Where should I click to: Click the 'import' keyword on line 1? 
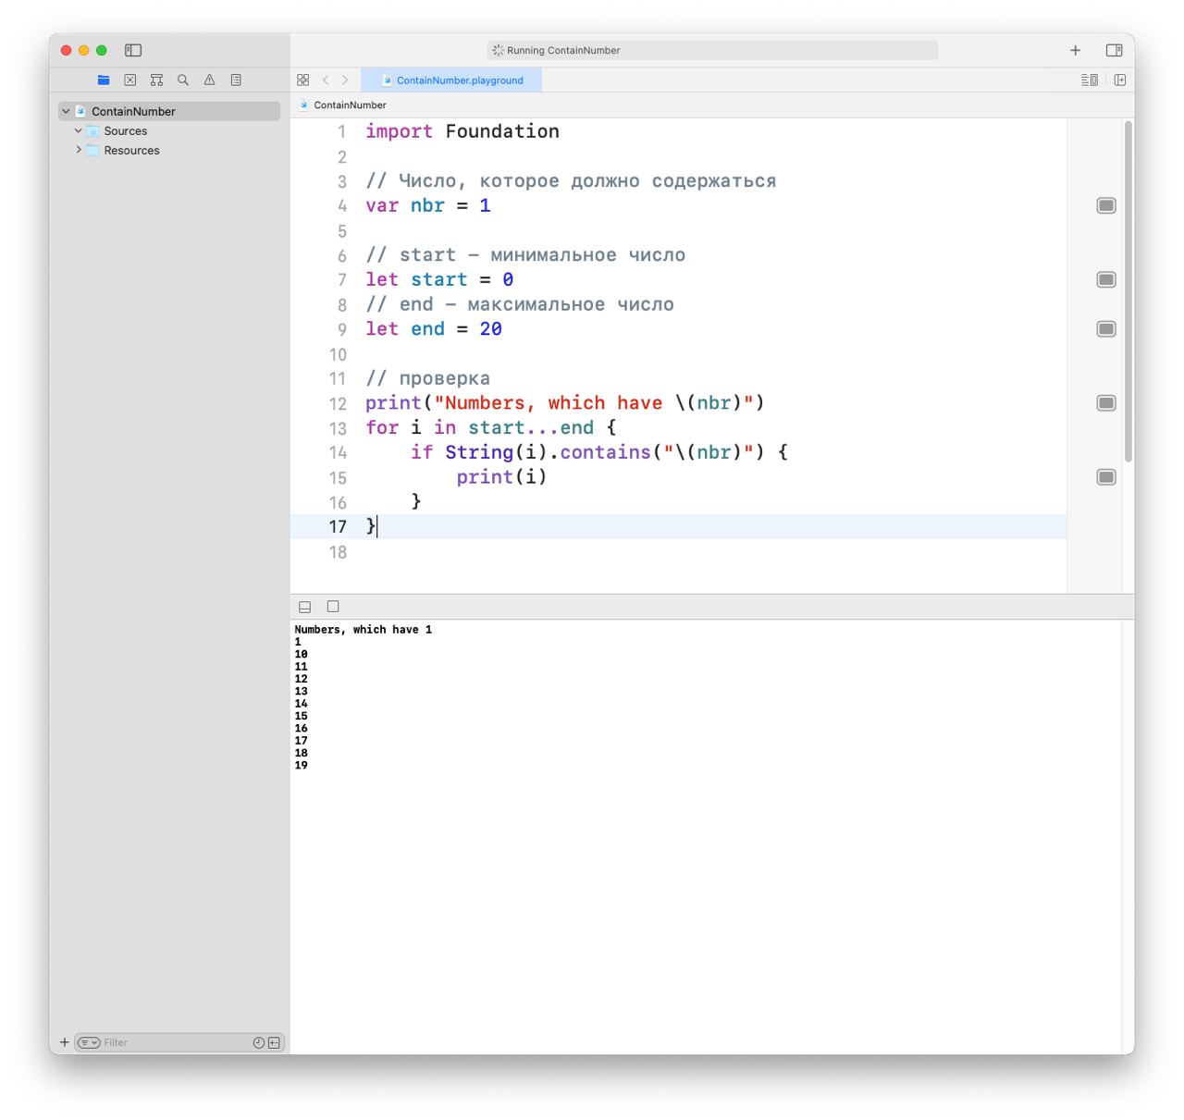coord(399,131)
